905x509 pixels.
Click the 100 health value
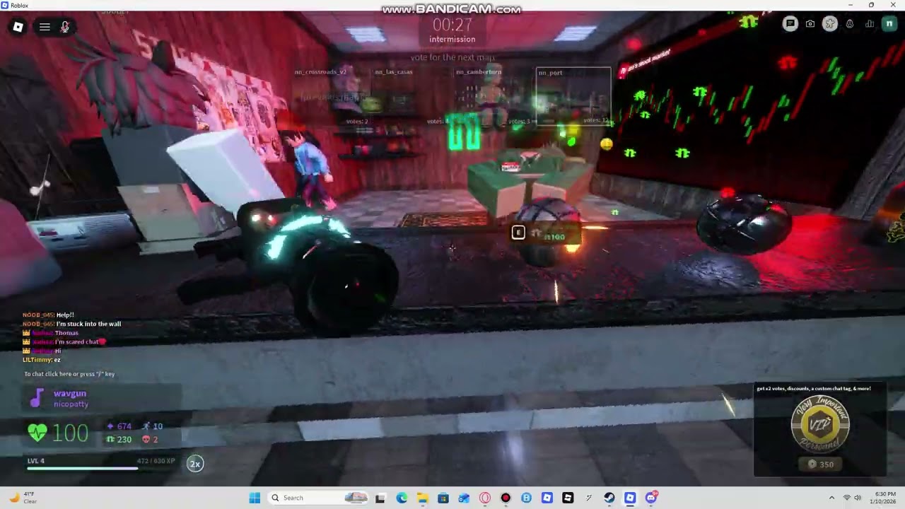tap(70, 433)
